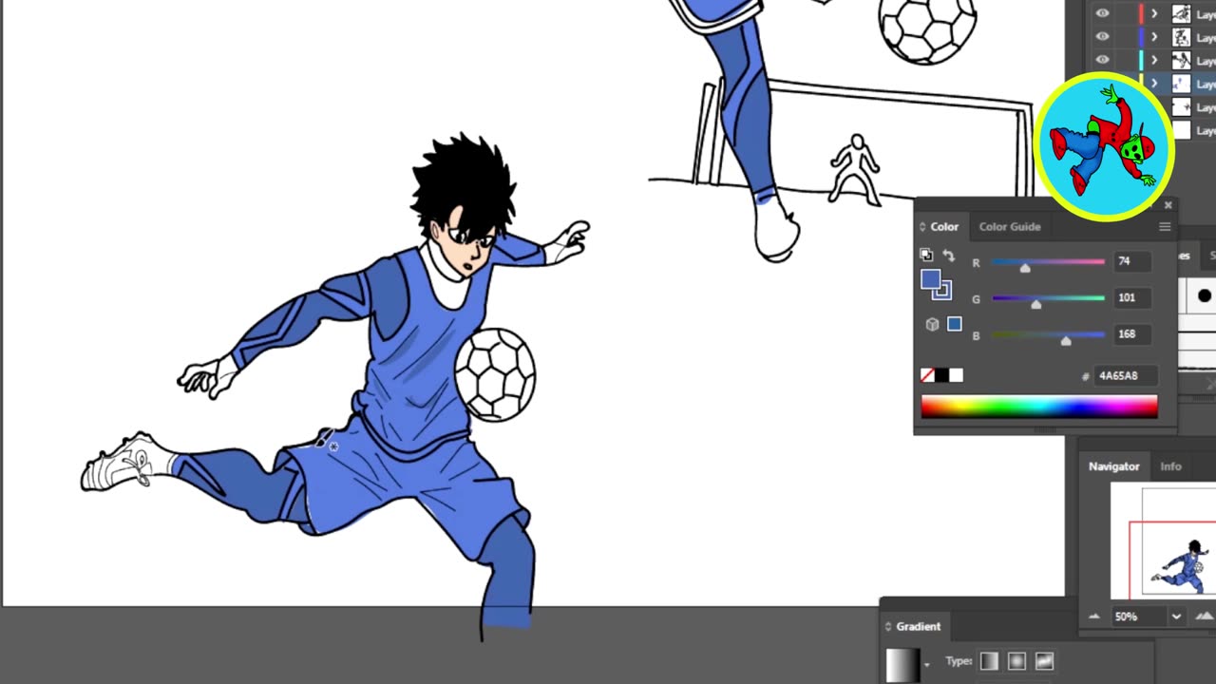Click the fifth layer's thumbnail

[x=1181, y=107]
